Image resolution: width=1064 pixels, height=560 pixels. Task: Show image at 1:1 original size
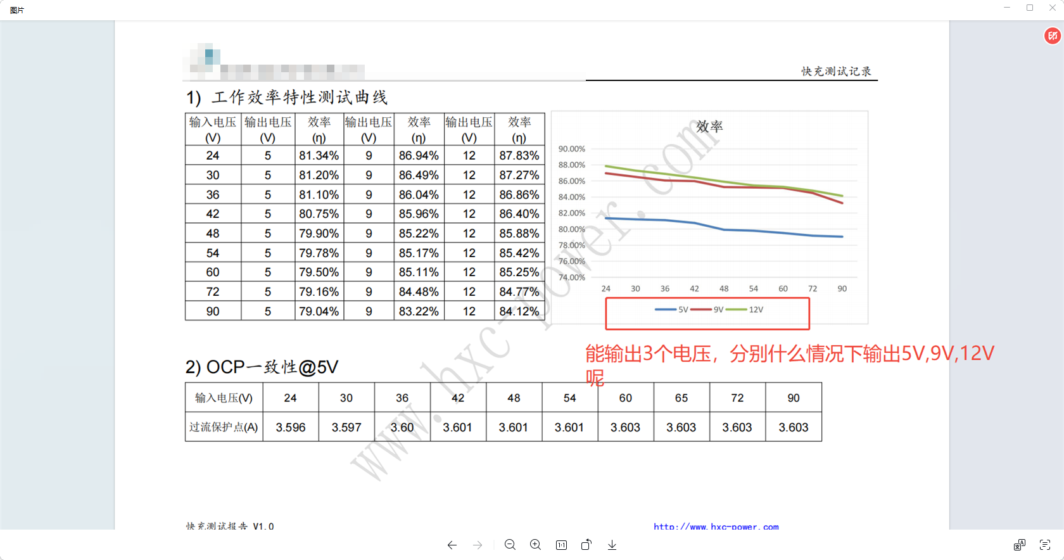click(561, 545)
